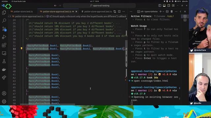Click the it("should apply a discount...") callback breadcrumb
Image resolution: width=211 pixels, height=118 pixels.
point(86,16)
